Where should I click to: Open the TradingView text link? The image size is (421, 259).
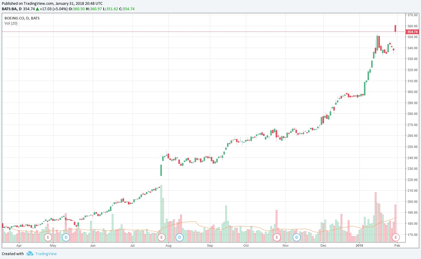pos(46,254)
